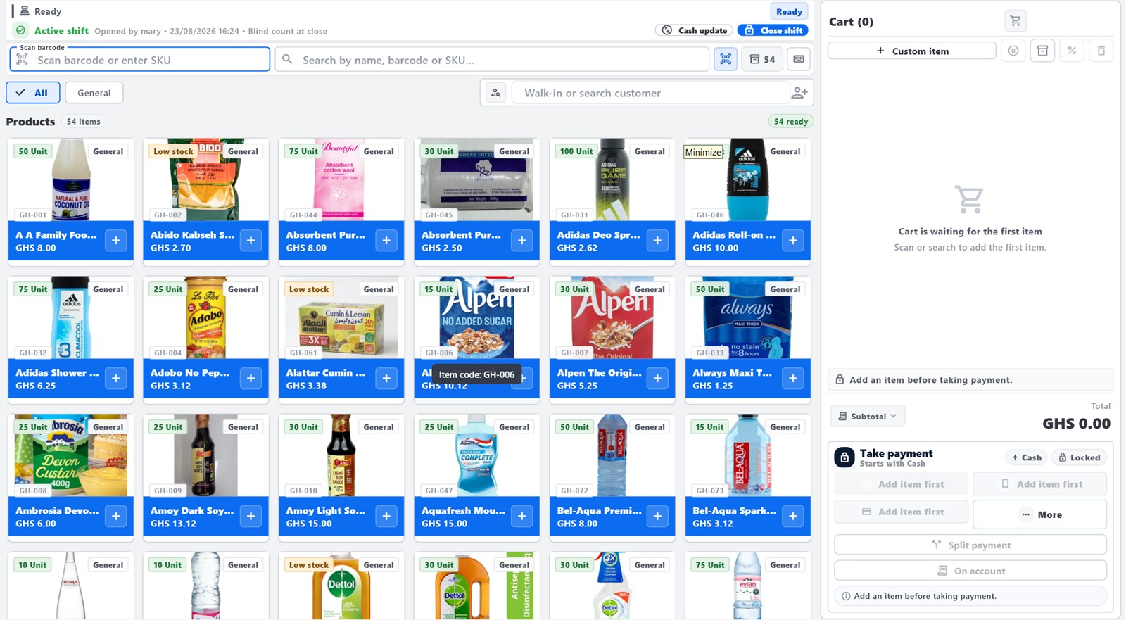1126x620 pixels.
Task: Click the GH-072 item code label
Action: pyautogui.click(x=574, y=491)
